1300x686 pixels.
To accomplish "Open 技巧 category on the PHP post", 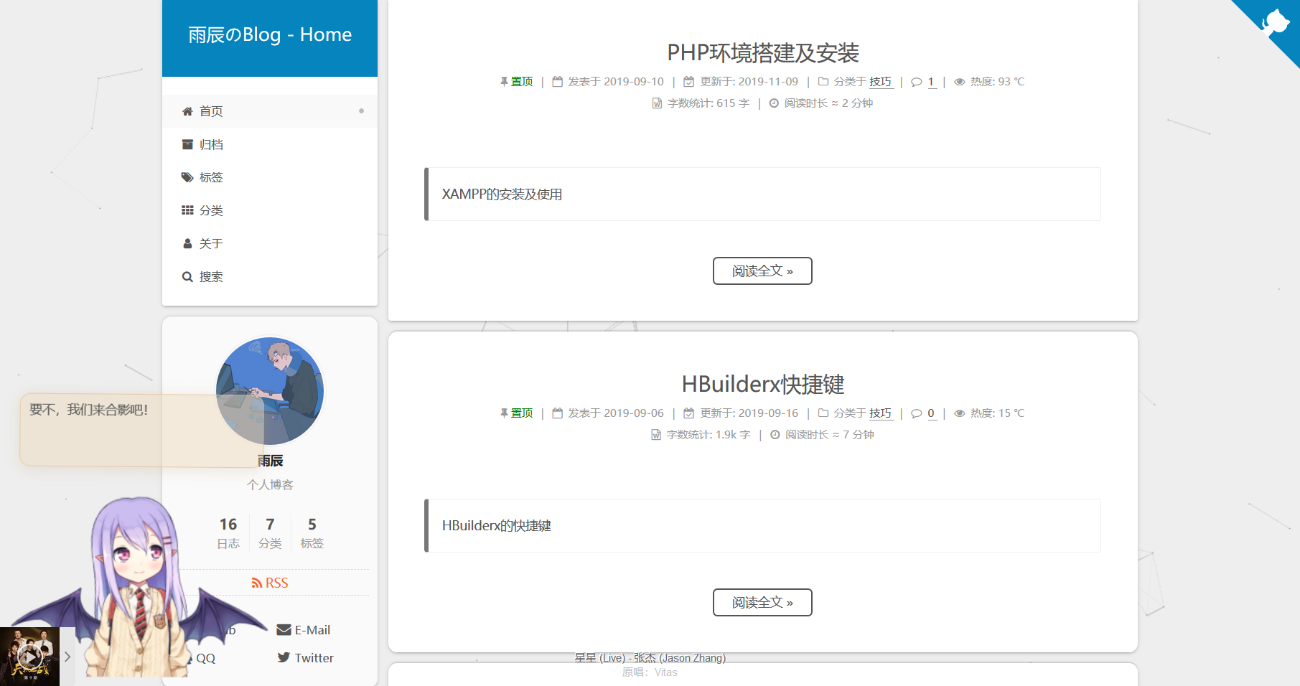I will pos(881,82).
